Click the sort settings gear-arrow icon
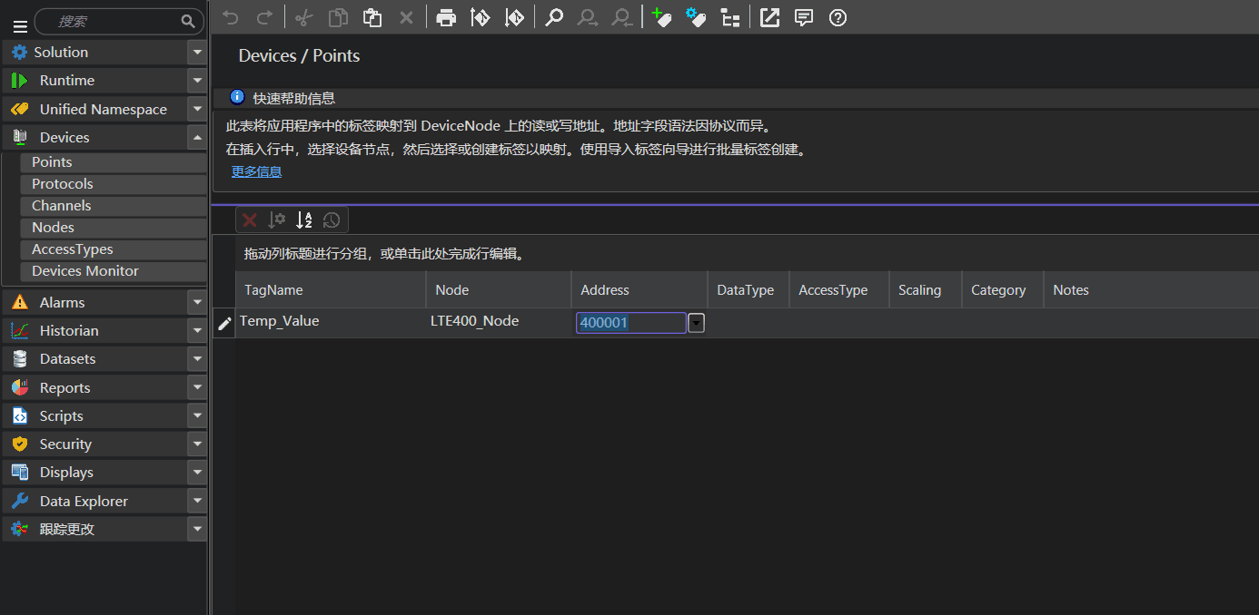Screen dimensions: 1259x615 click(277, 220)
